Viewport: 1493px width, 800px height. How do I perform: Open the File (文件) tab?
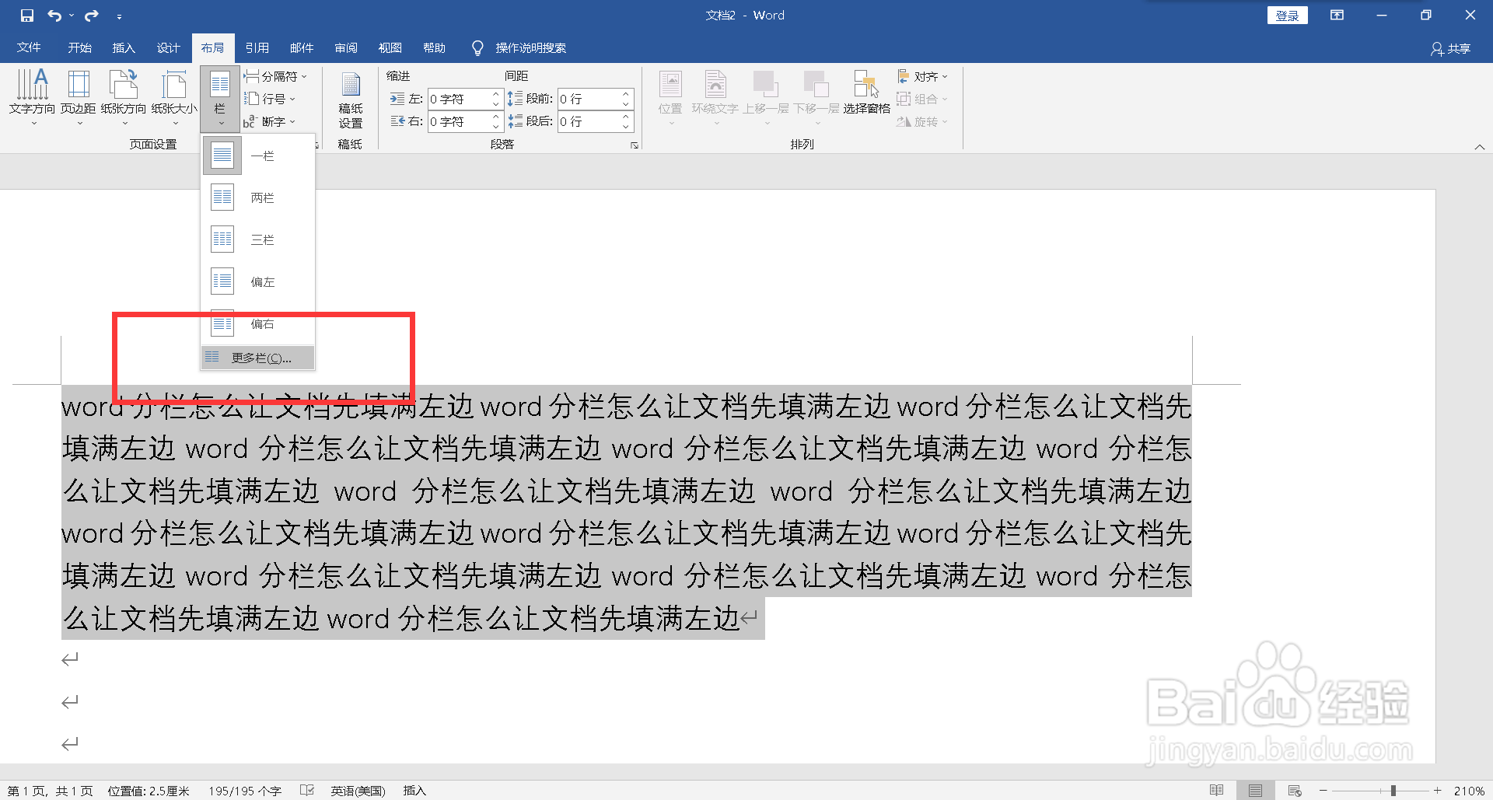29,47
